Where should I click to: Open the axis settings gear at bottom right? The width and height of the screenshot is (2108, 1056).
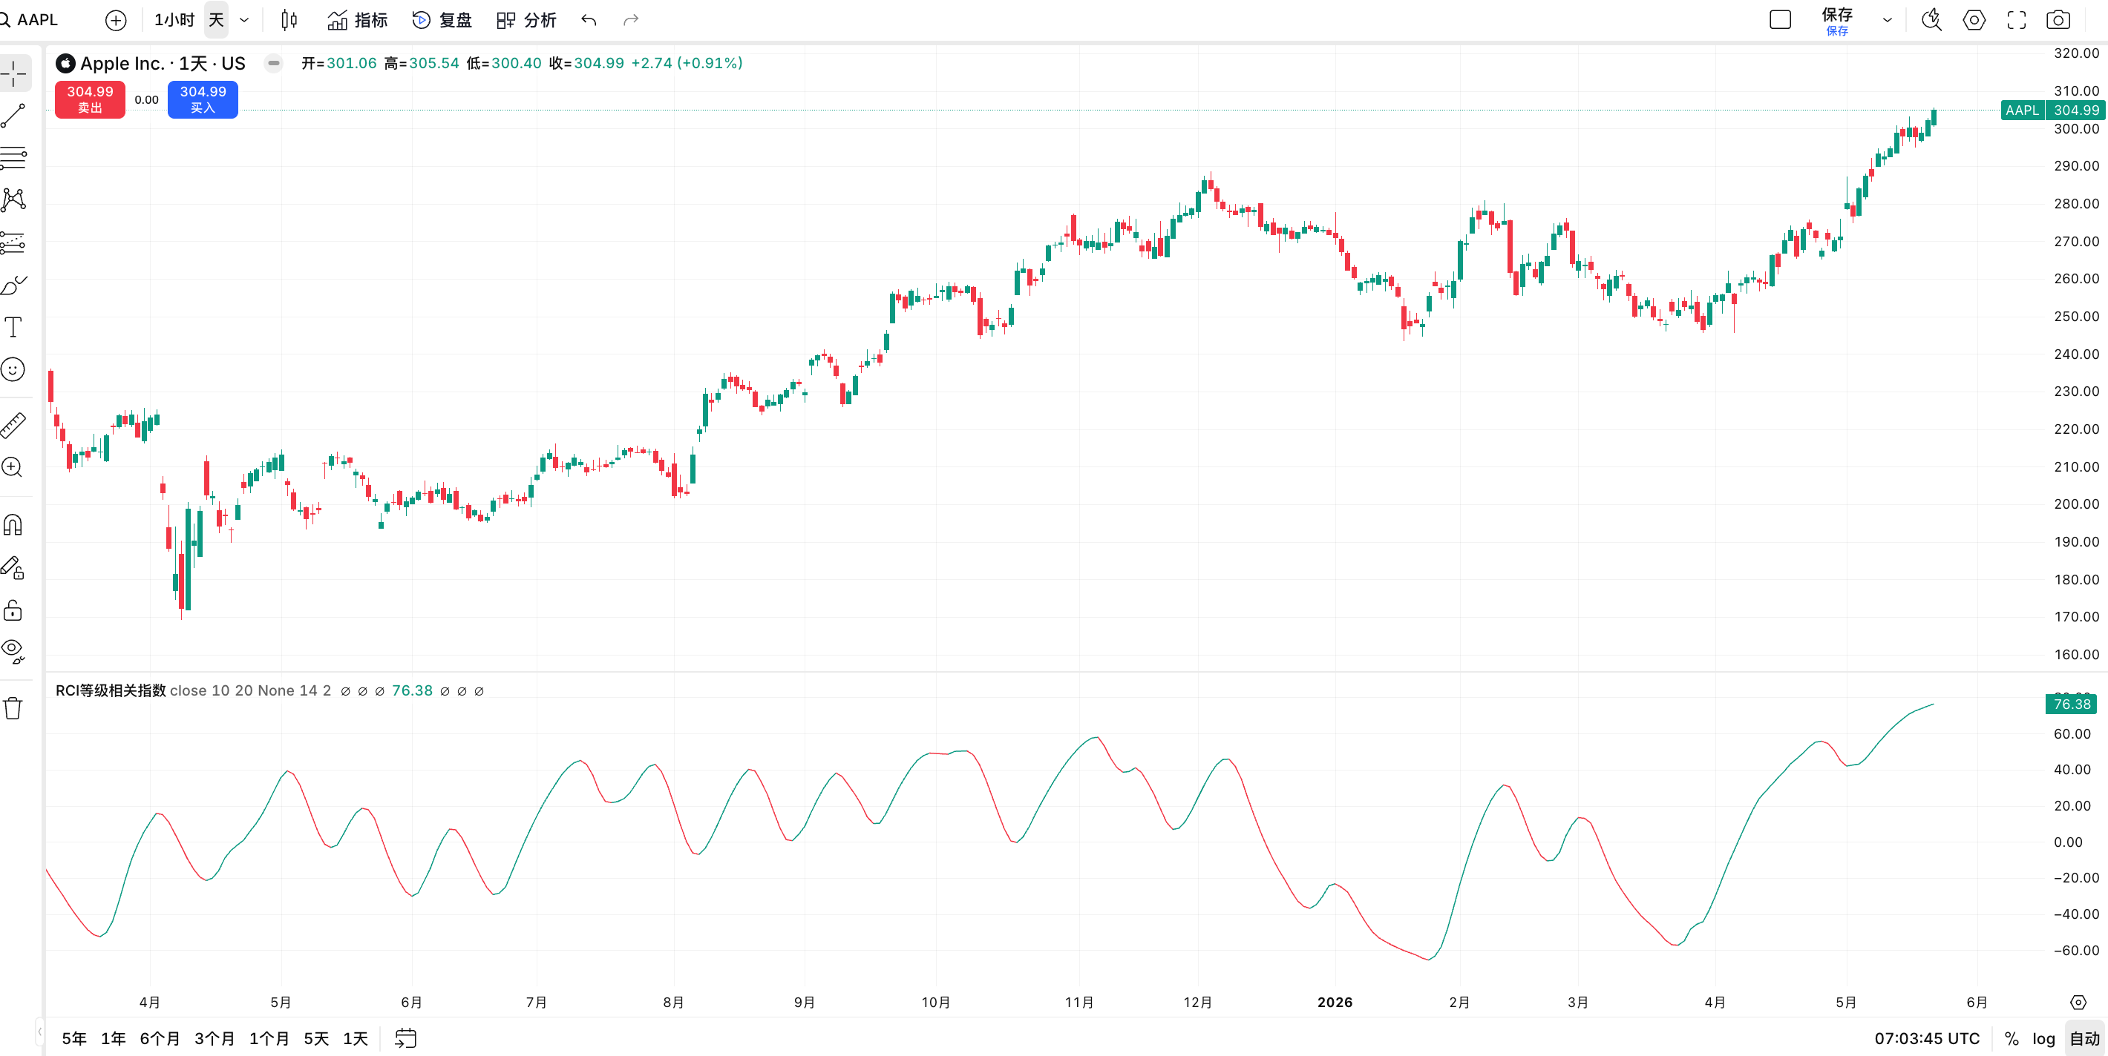pos(2078,1002)
